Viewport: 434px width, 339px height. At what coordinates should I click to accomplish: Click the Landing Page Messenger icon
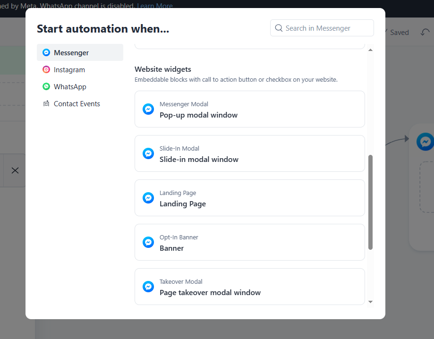click(x=148, y=198)
